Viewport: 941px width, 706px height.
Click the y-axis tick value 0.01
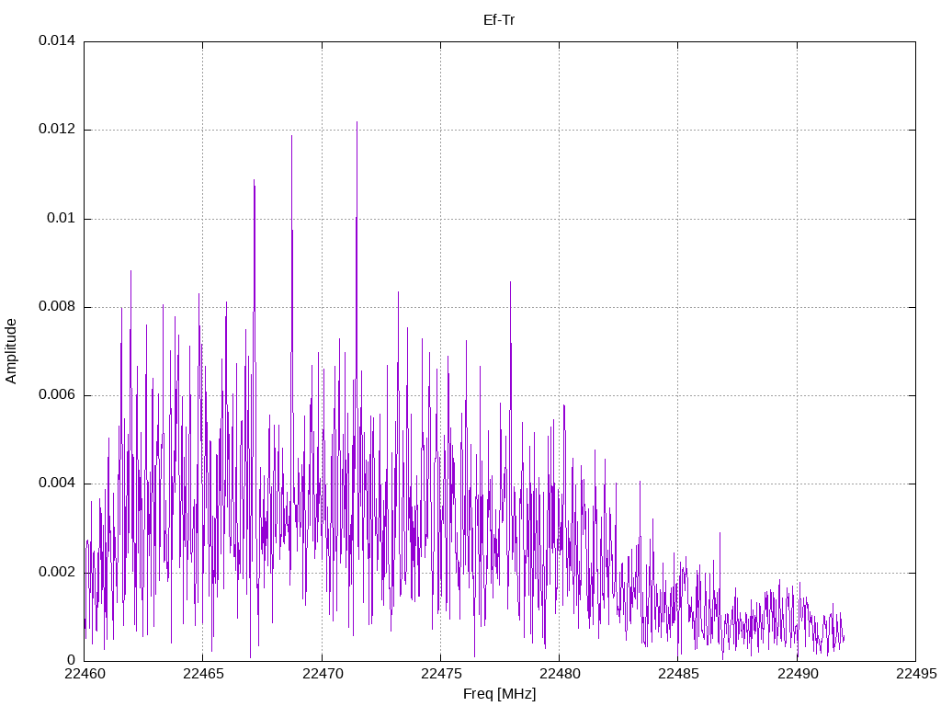click(x=62, y=218)
